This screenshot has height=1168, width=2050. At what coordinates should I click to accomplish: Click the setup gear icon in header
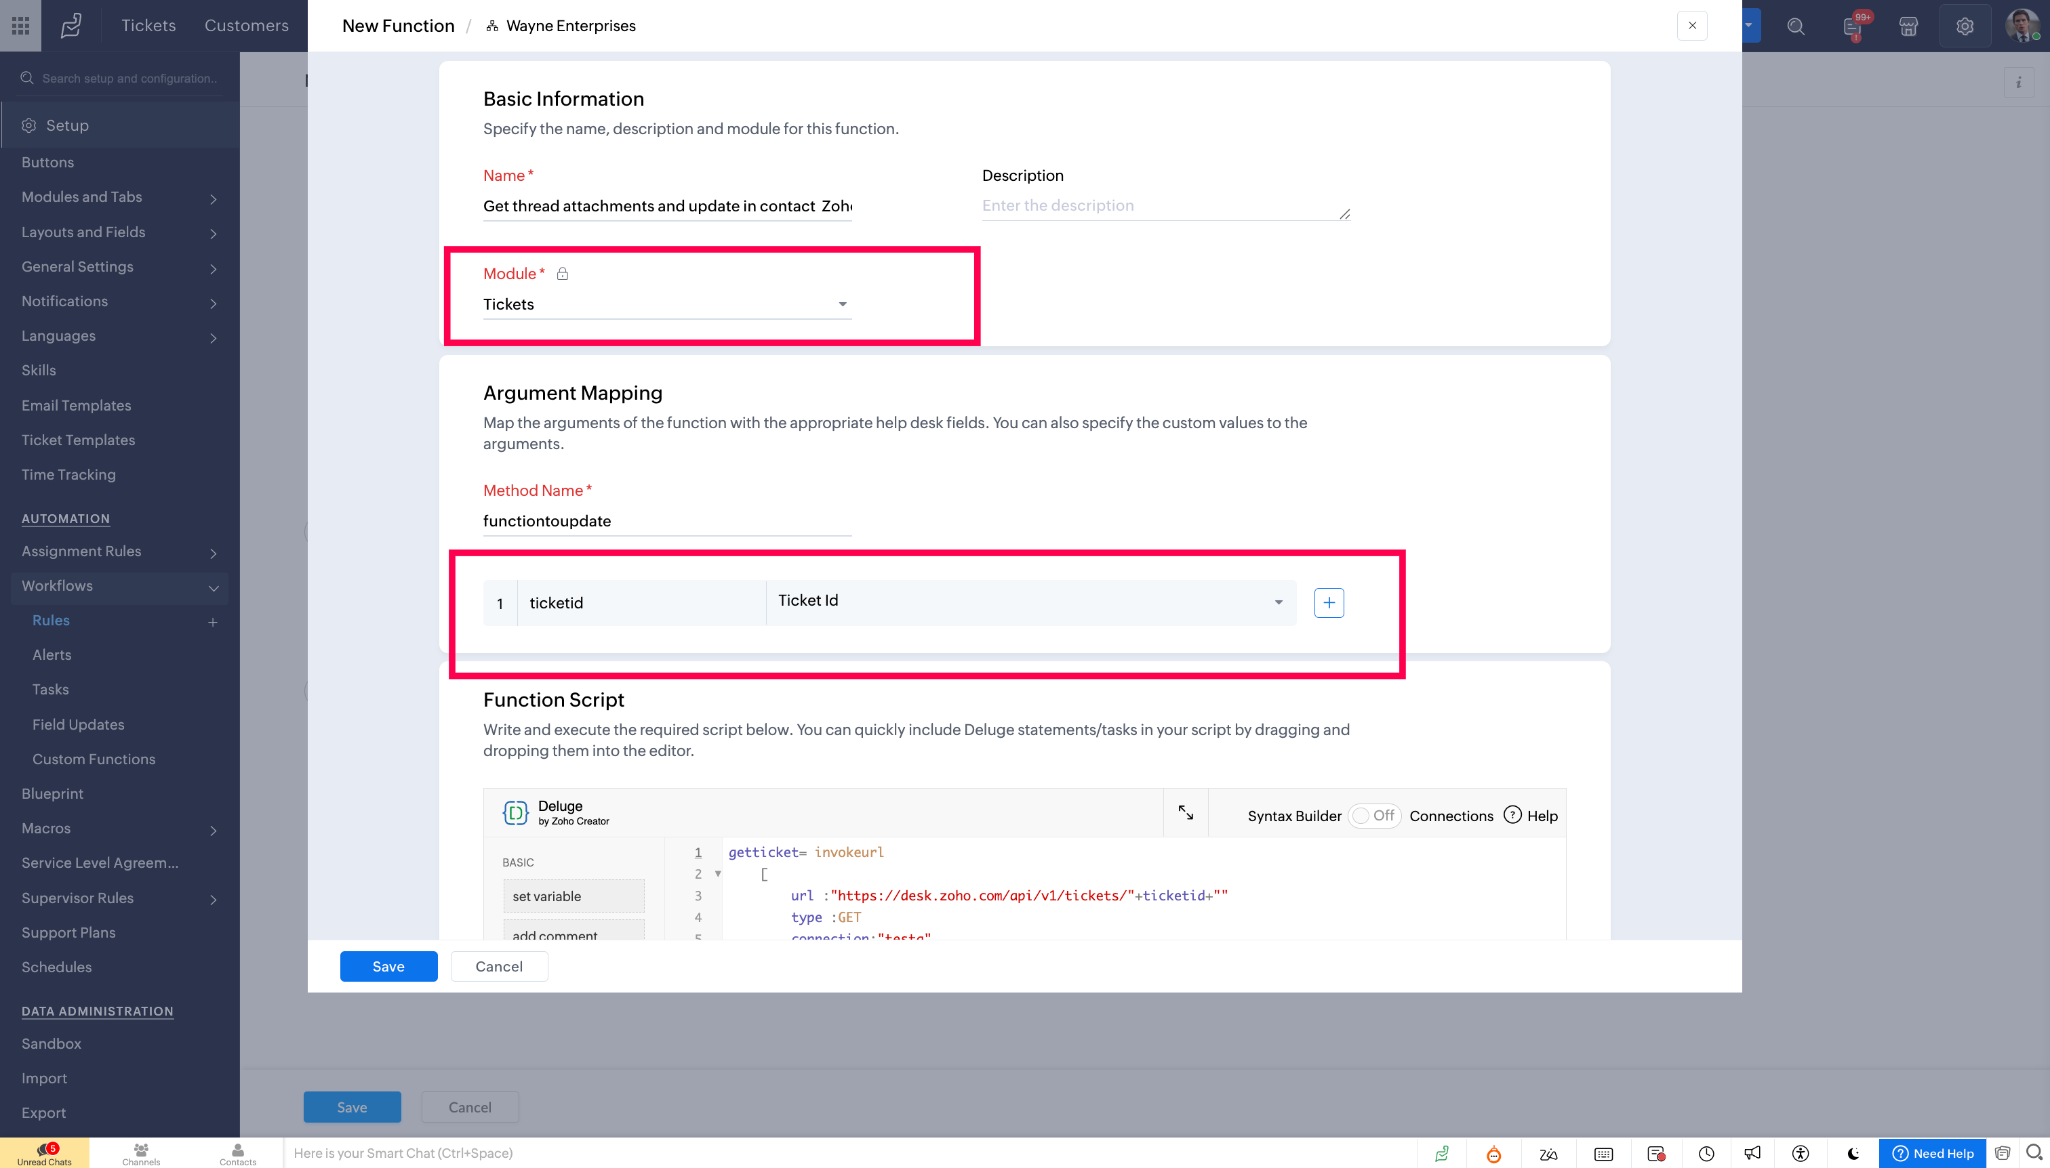click(x=1964, y=26)
